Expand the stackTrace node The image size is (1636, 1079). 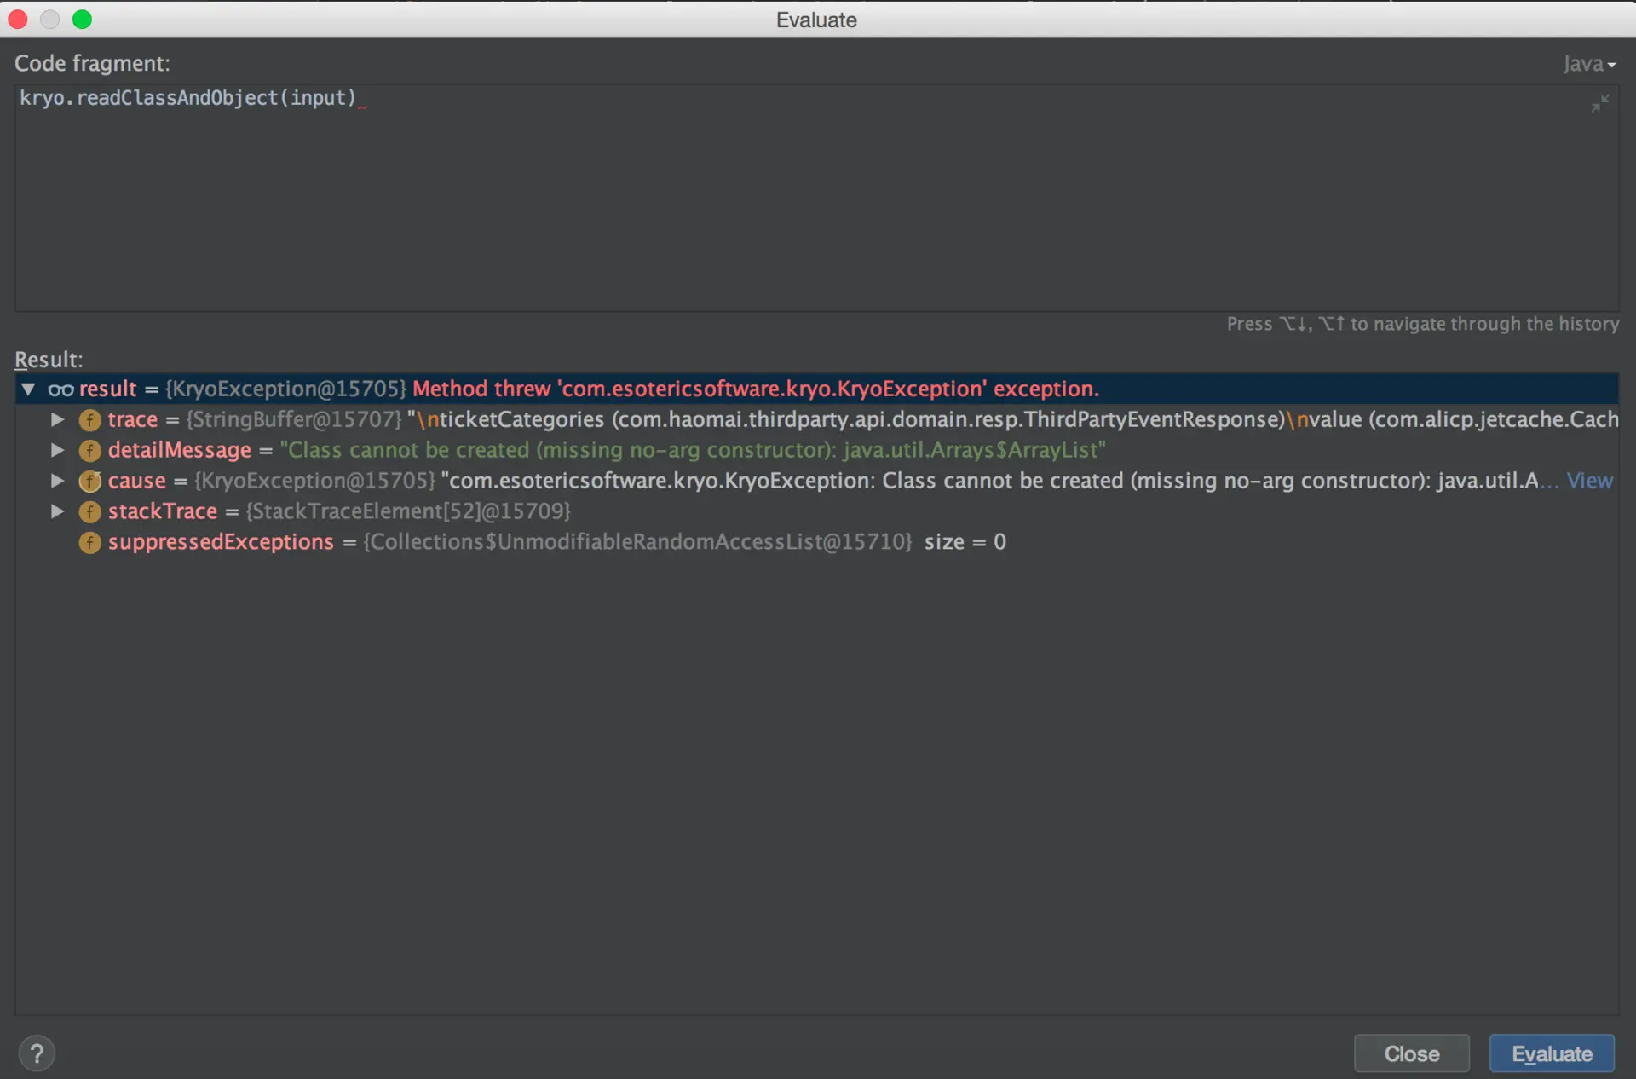click(57, 511)
